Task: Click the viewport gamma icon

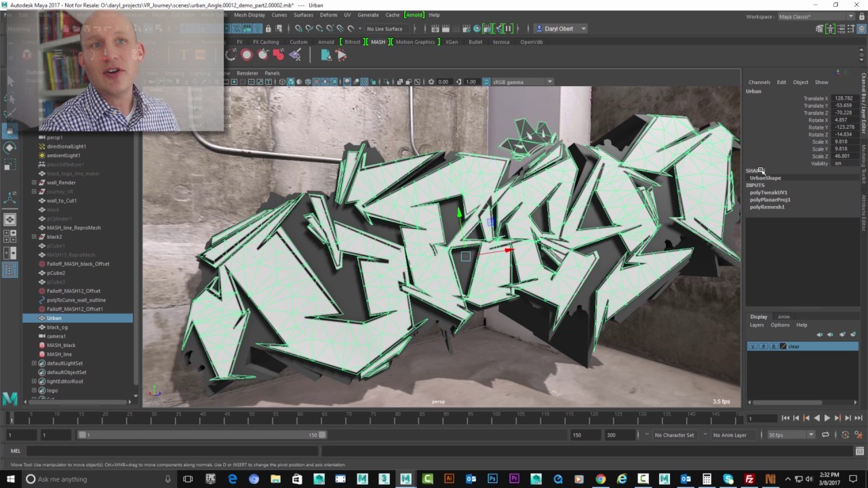Action: pyautogui.click(x=458, y=82)
